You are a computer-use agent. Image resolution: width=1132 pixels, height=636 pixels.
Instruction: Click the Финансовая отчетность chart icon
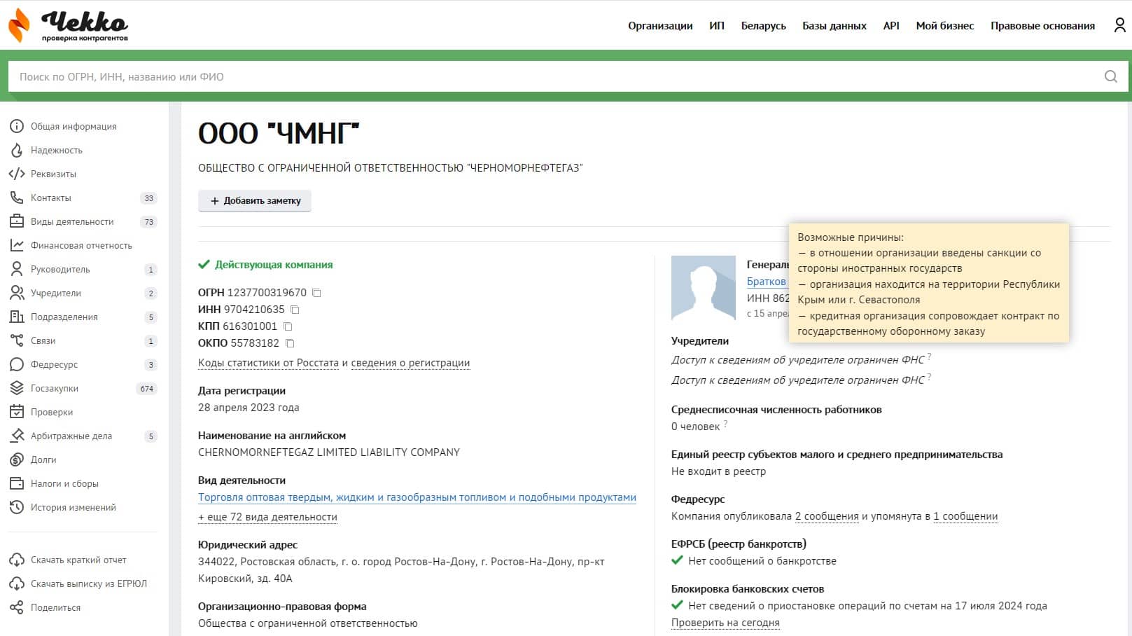(17, 245)
